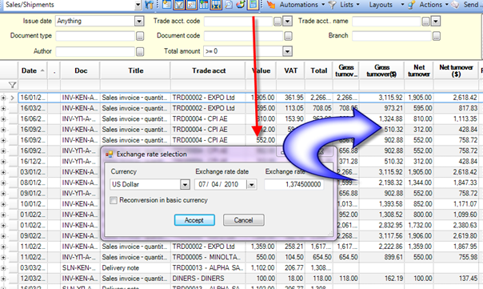Screen dimensions: 483x289
Task: Open the Exchange rate date picker dropdown
Action: click(252, 184)
